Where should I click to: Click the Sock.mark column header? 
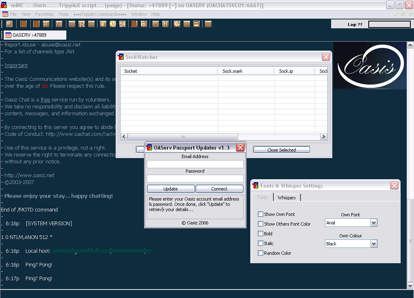point(246,71)
